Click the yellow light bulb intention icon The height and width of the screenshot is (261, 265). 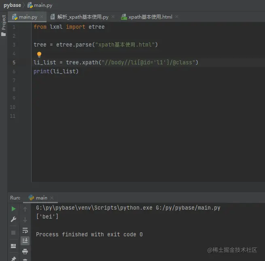click(x=39, y=55)
